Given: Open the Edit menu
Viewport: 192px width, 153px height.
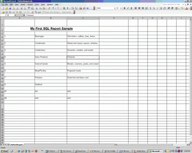Looking at the screenshot, I should pyautogui.click(x=11, y=5).
